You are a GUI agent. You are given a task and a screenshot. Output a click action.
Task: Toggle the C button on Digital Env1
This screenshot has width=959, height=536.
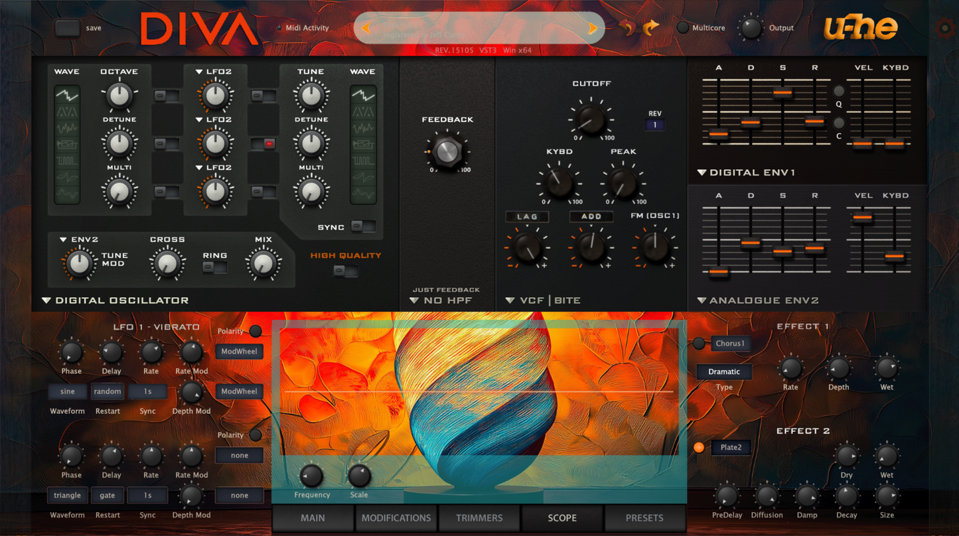tap(839, 123)
